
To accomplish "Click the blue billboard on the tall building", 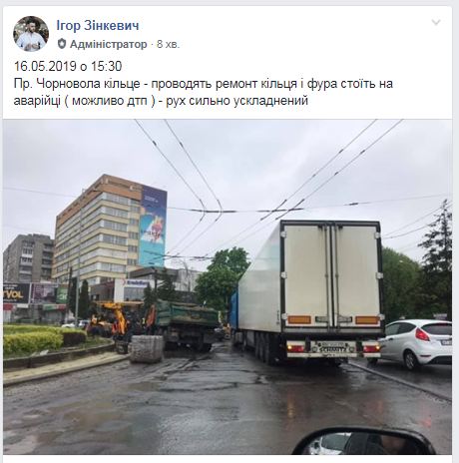I will (153, 227).
